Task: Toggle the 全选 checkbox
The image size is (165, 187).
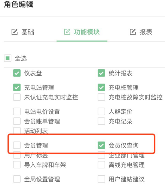Action: click(7, 58)
